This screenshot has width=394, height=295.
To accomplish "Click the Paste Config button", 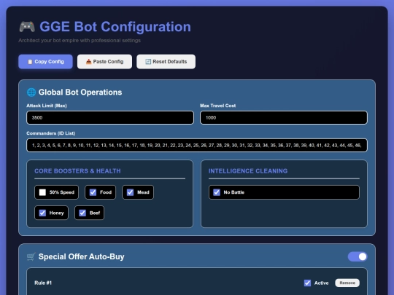I will click(104, 62).
